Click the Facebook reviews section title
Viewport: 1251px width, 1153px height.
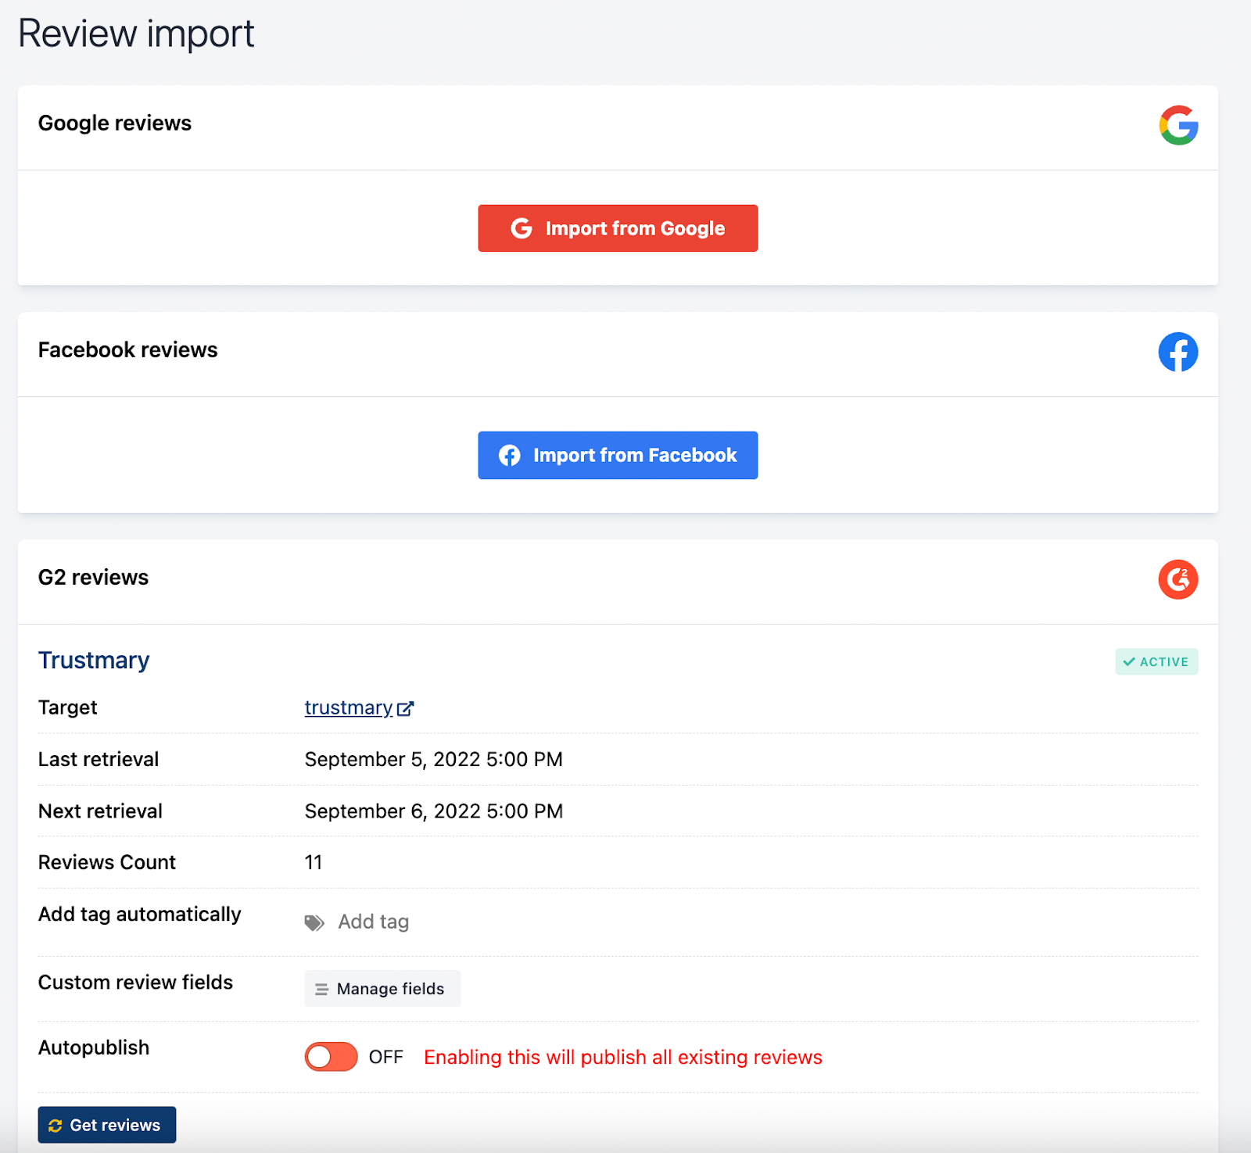128,350
